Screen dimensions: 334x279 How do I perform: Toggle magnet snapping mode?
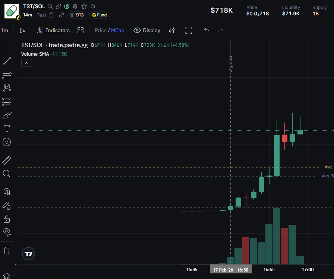pos(7,192)
